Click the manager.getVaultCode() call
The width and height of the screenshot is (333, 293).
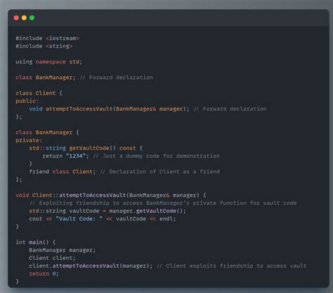pyautogui.click(x=148, y=211)
